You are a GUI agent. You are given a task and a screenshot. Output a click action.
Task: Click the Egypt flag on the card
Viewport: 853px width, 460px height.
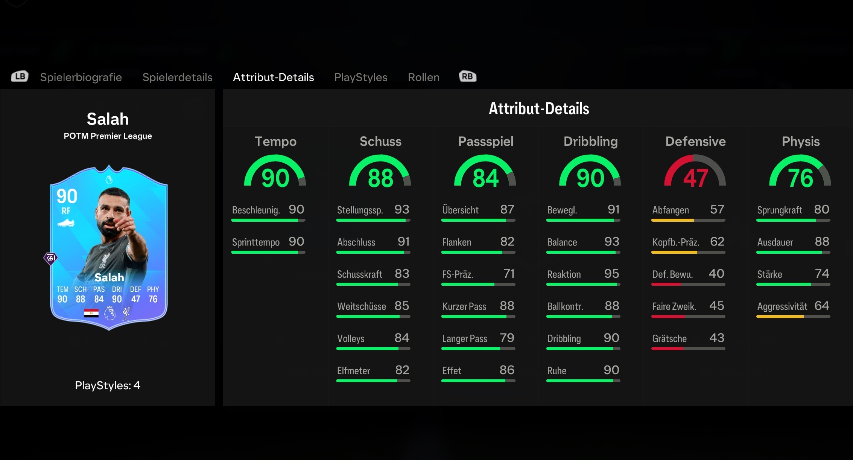(x=91, y=313)
